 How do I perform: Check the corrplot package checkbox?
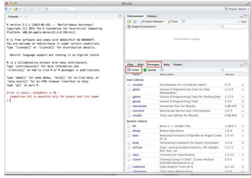pos(129,85)
